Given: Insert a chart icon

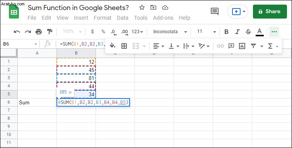Looking at the screenshot, I should tap(242, 46).
